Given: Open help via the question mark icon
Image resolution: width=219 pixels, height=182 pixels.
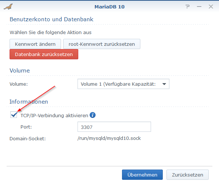Looking at the screenshot, I should (x=187, y=7).
